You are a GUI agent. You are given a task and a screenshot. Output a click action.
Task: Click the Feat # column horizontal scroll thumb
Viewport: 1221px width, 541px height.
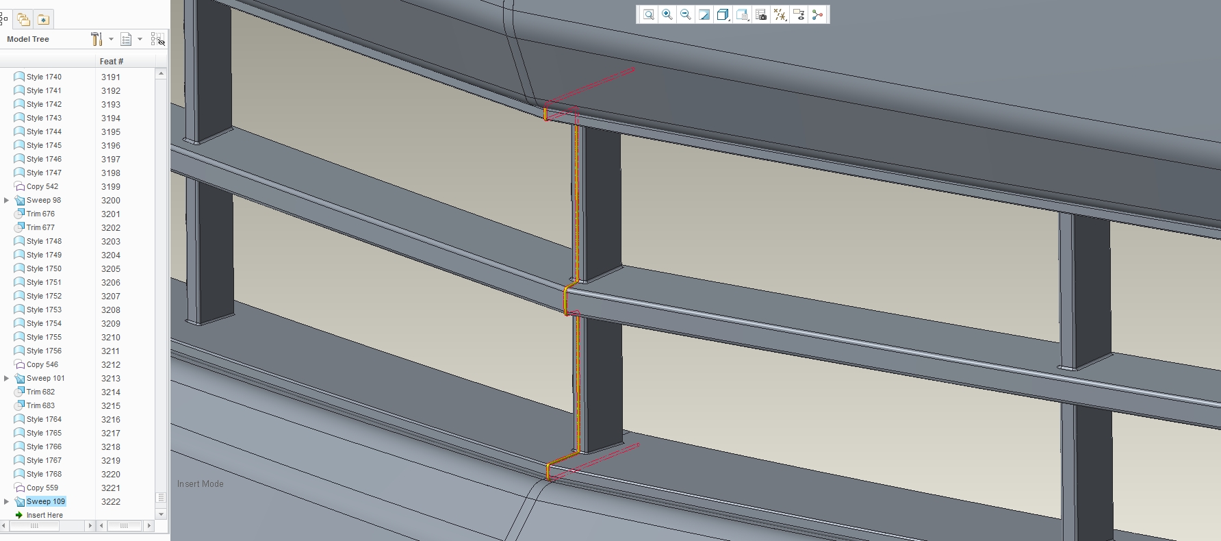pos(124,526)
